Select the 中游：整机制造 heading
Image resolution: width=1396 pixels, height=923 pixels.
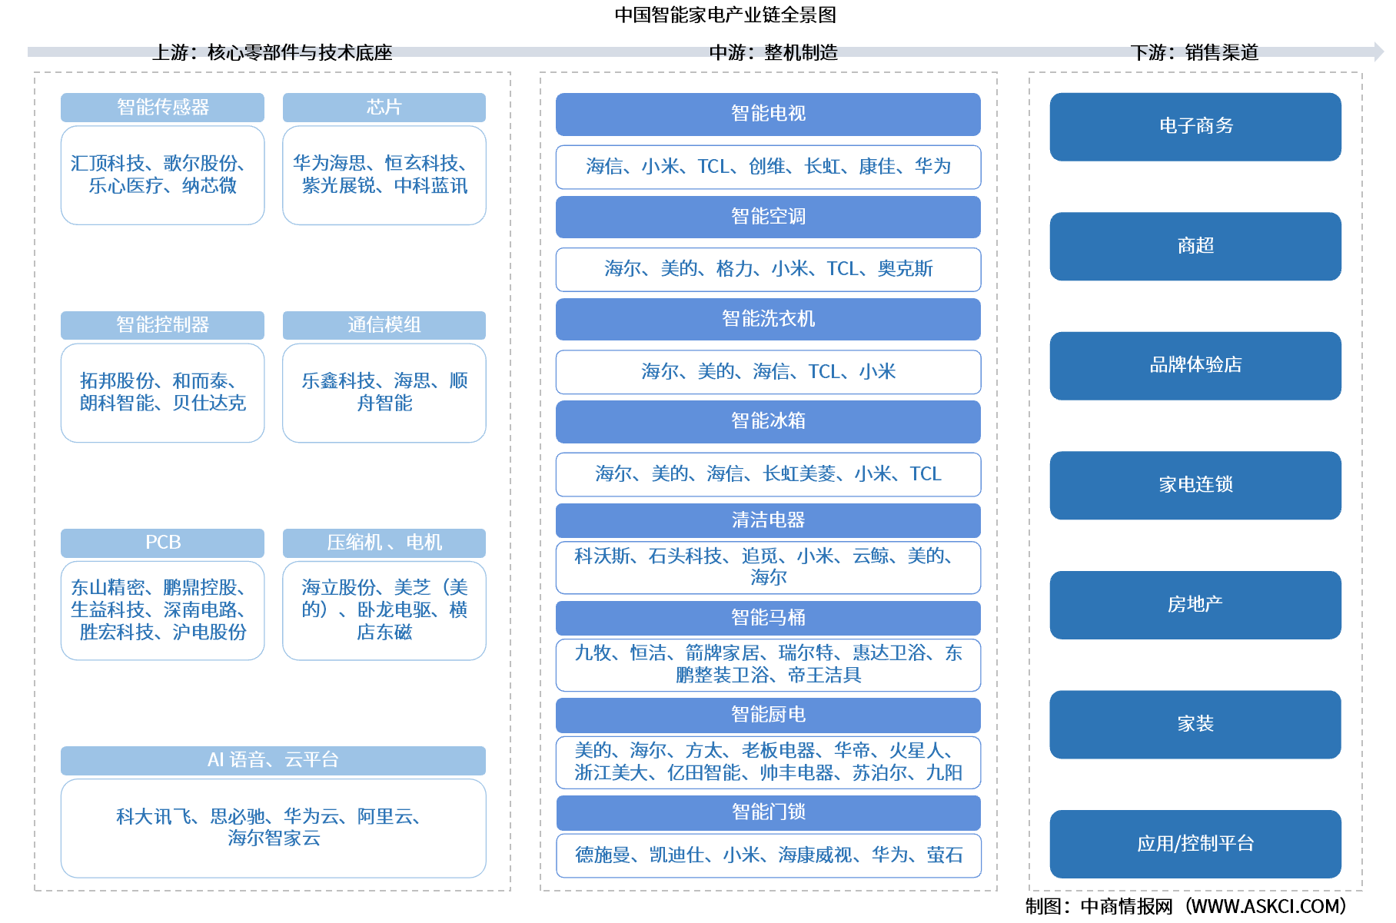tap(773, 52)
